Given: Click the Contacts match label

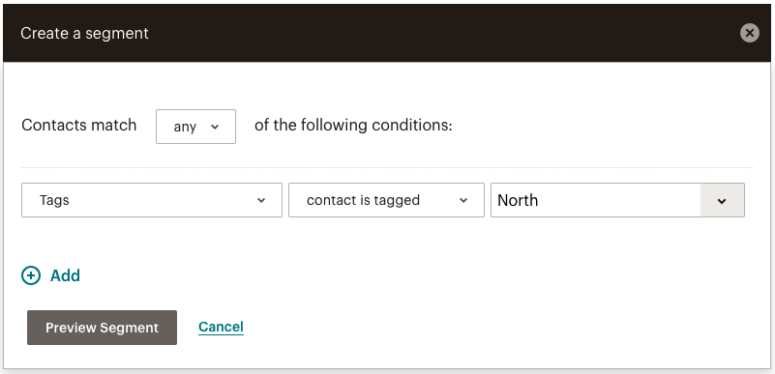Looking at the screenshot, I should click(x=79, y=126).
